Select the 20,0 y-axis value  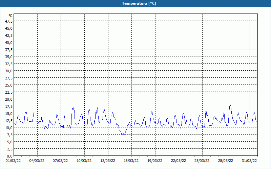[x=9, y=99]
